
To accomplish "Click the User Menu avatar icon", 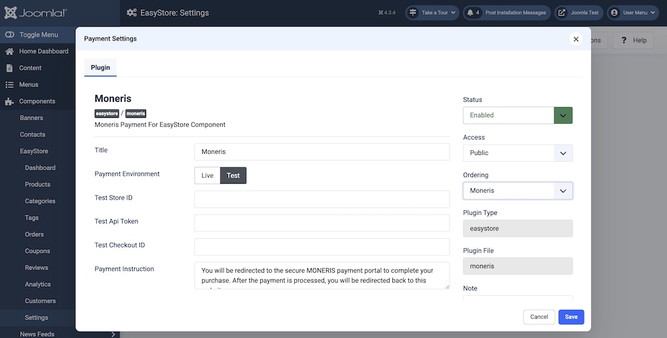I will [614, 13].
